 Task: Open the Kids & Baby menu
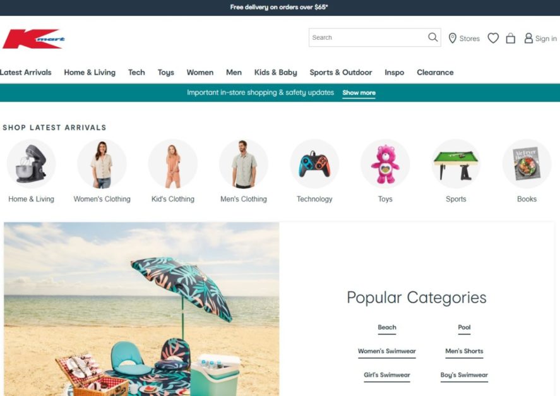[x=275, y=72]
